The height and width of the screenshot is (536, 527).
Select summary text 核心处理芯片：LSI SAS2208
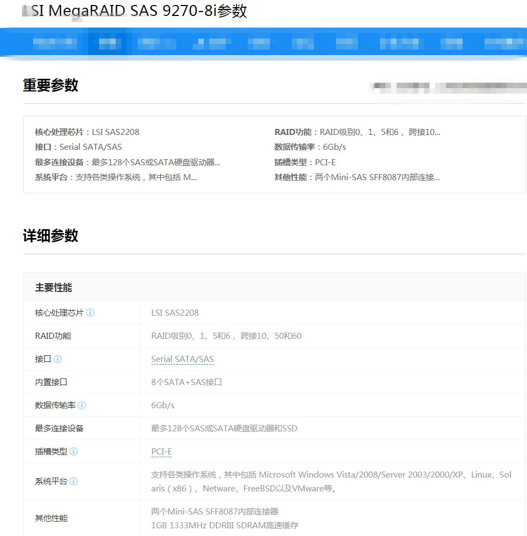pos(87,132)
